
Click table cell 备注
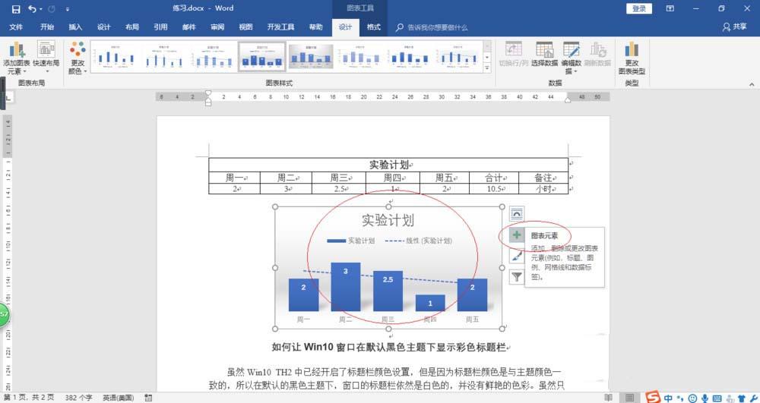(x=543, y=178)
